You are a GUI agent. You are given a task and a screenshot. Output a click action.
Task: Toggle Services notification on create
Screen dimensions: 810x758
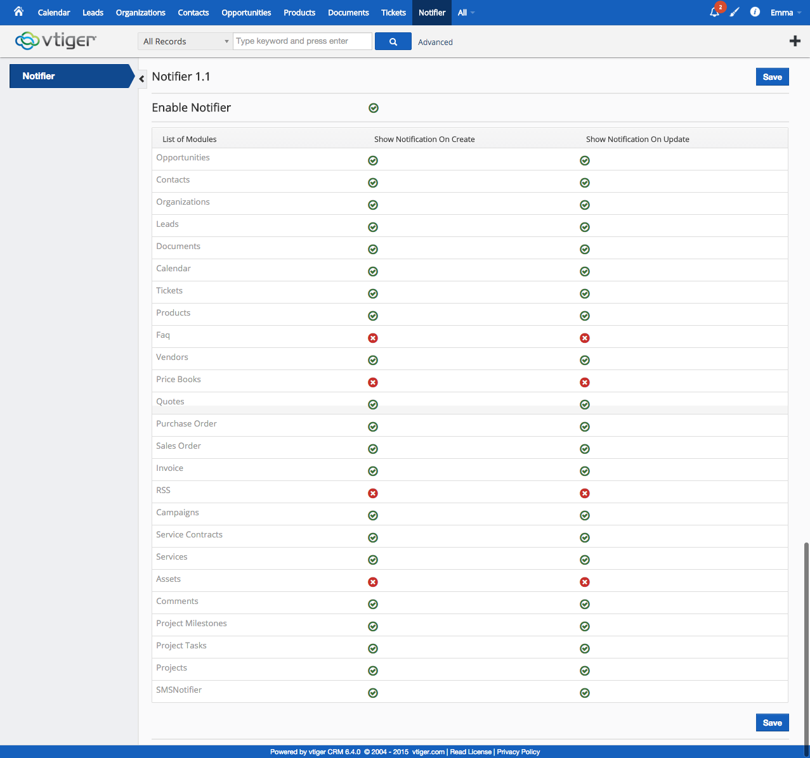(x=373, y=560)
